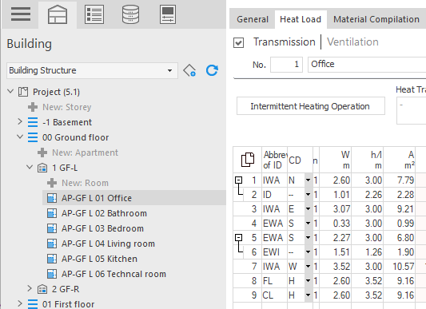Expand the 2 GF-R apartment node
Screen dimensions: 426x309
(x=30, y=288)
